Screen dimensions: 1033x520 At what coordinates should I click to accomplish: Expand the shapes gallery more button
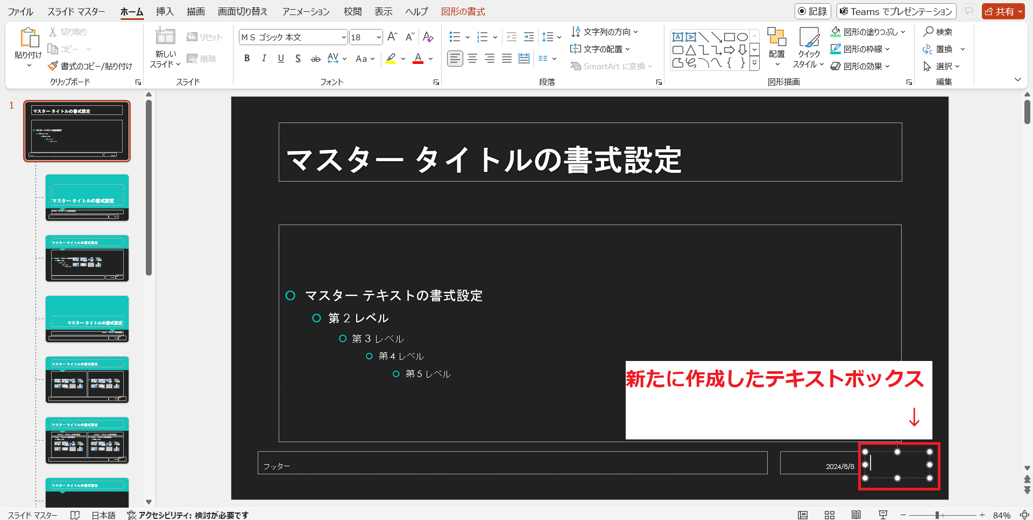pyautogui.click(x=754, y=64)
